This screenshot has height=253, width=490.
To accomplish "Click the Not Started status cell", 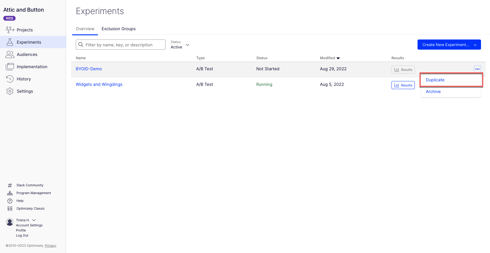I will 268,69.
